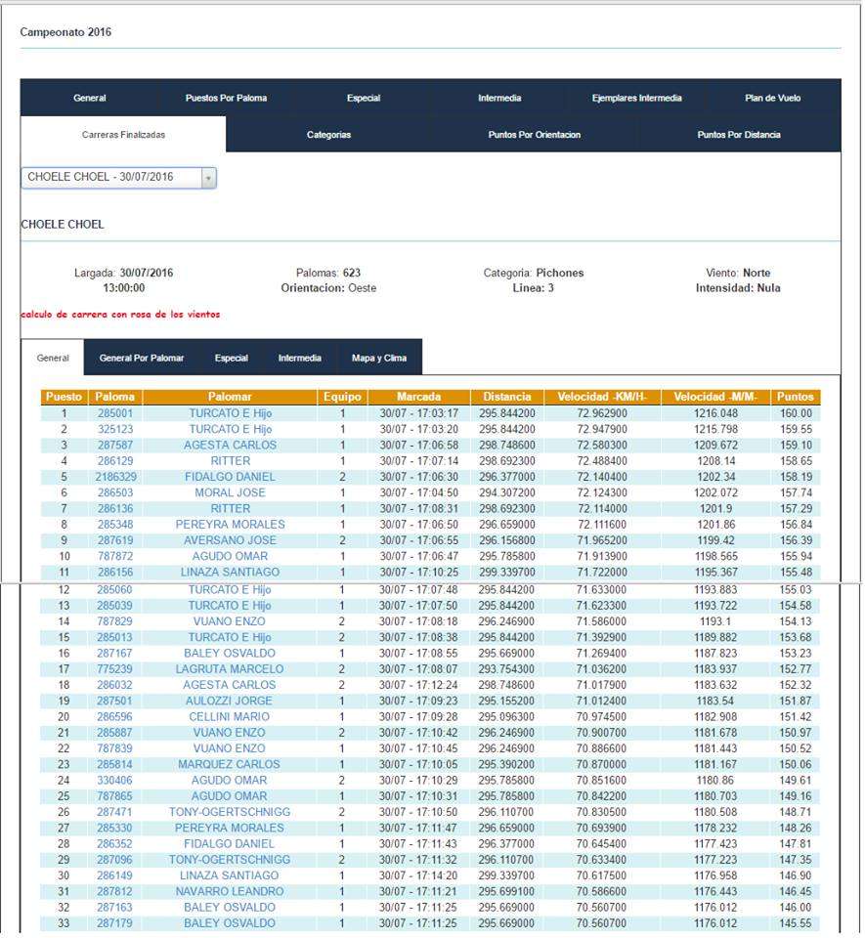Screen dimensions: 865x938
Task: Open Puntos Por Orientacion tab
Action: (534, 135)
